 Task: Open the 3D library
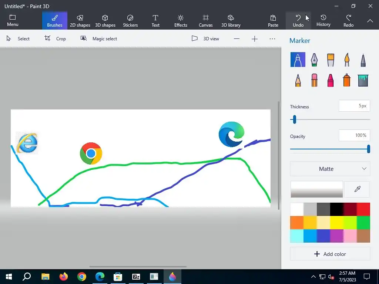coord(231,21)
